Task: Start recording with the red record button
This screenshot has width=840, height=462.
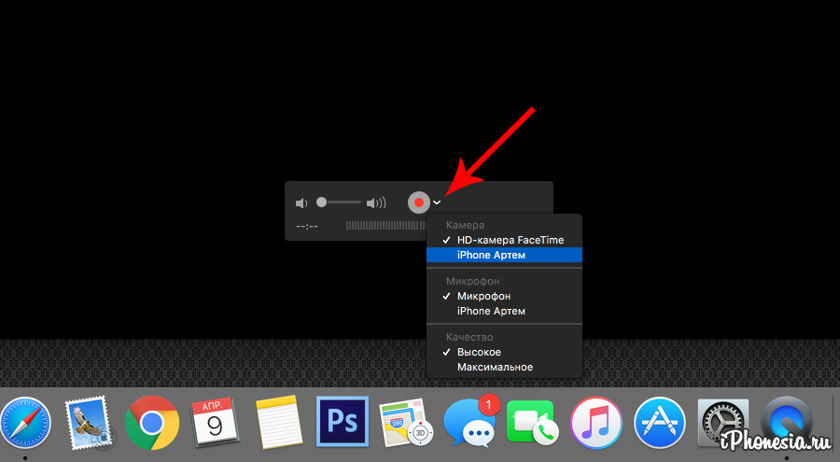Action: (419, 203)
